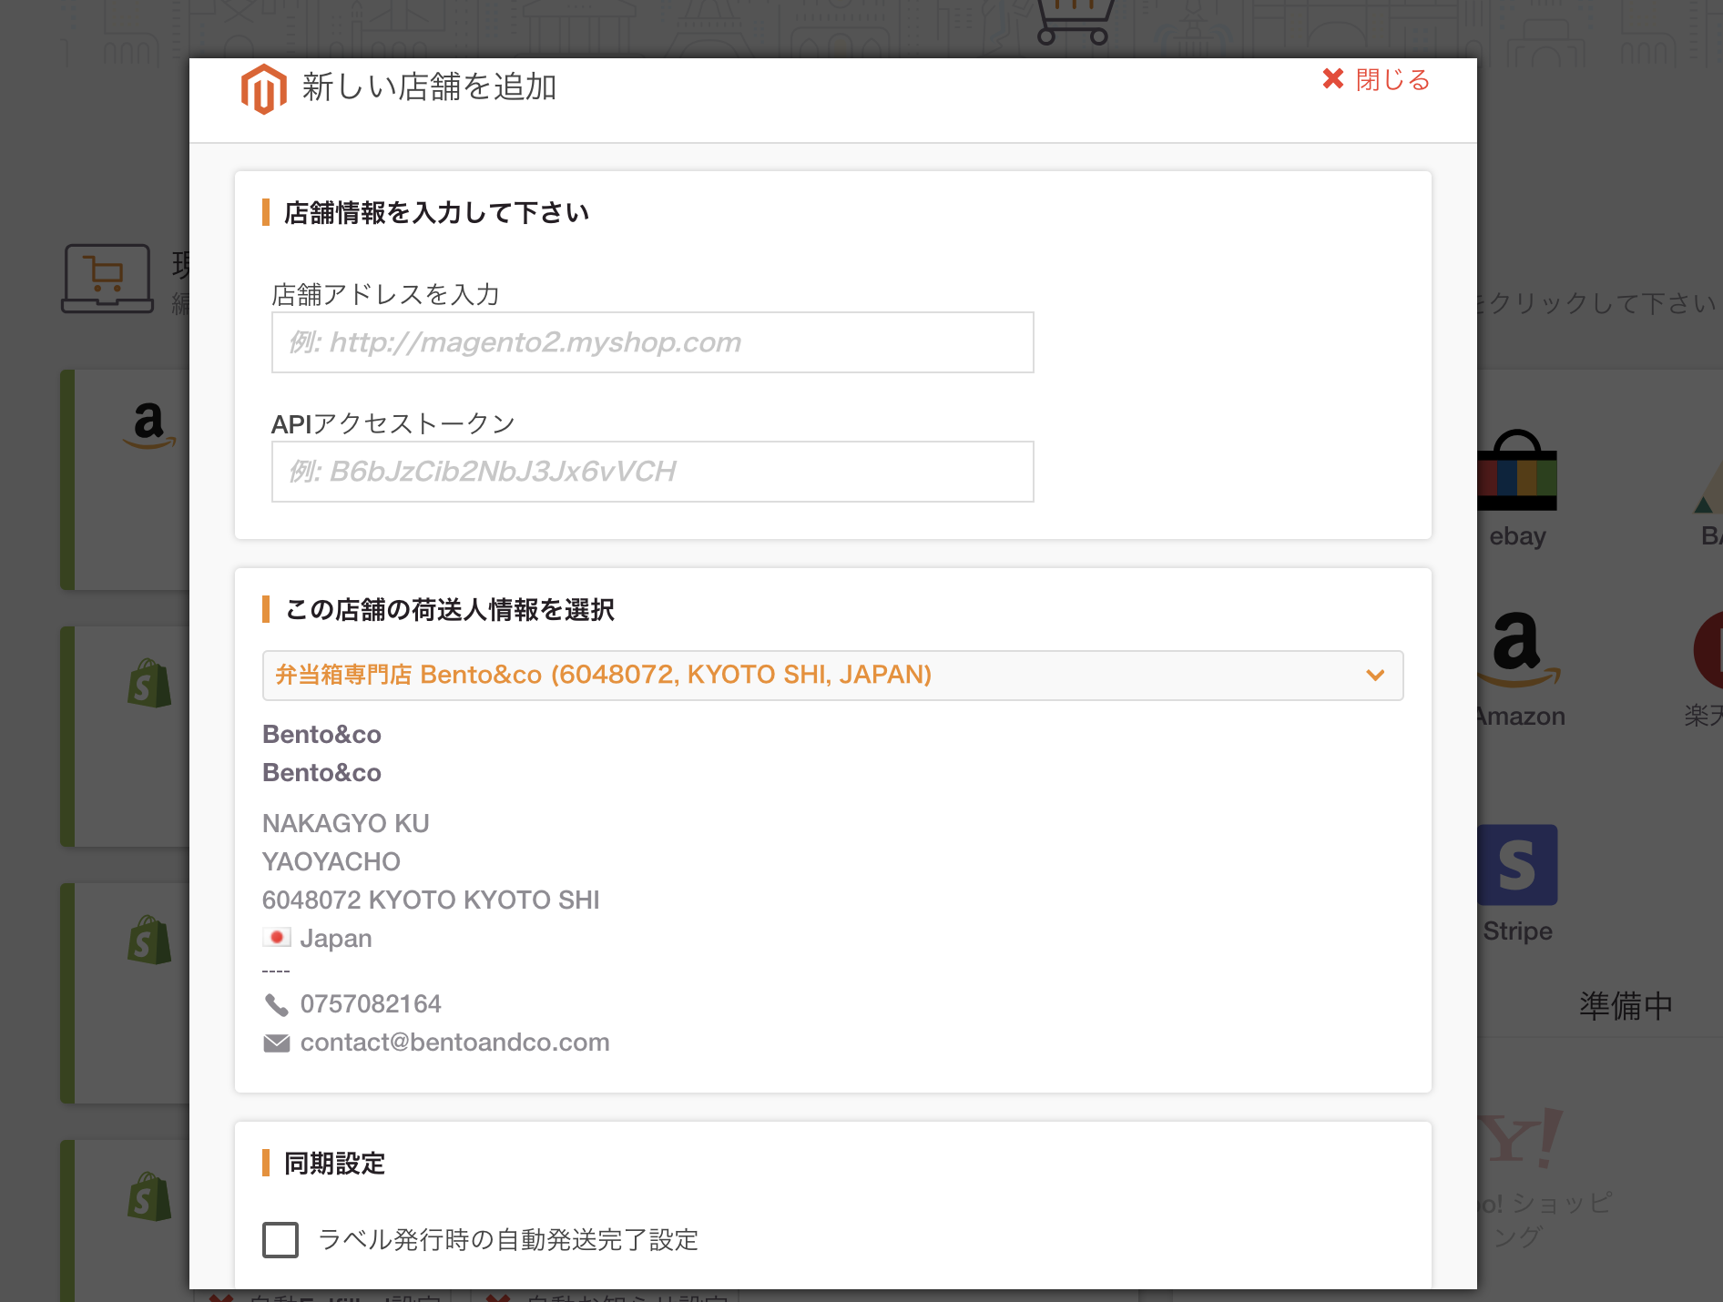Image resolution: width=1723 pixels, height=1302 pixels.
Task: Select the phone number 0757082164
Action: 371,1004
